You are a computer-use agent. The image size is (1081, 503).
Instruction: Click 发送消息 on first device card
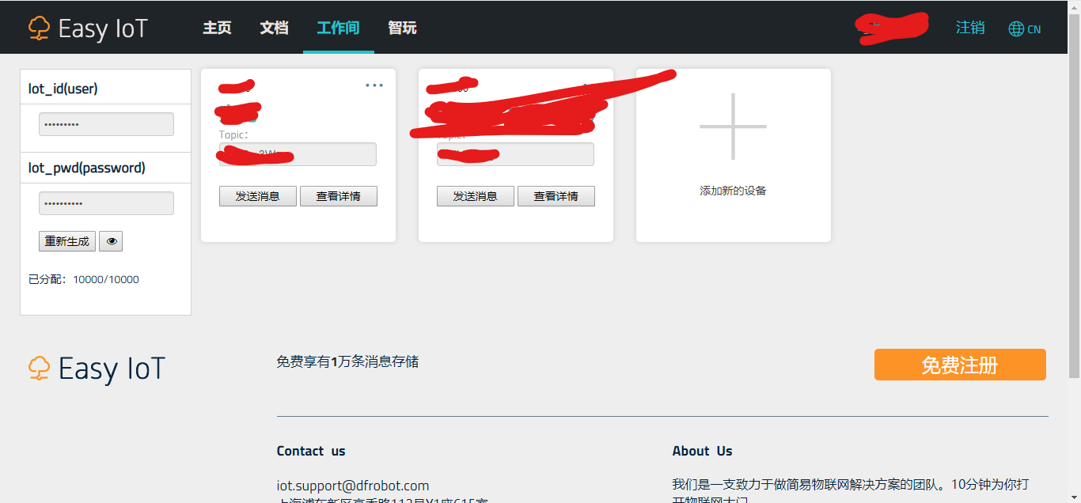(x=257, y=196)
